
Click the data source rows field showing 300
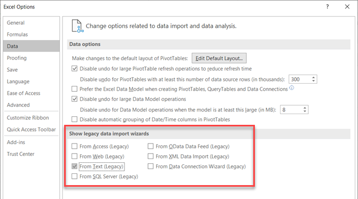(x=300, y=79)
